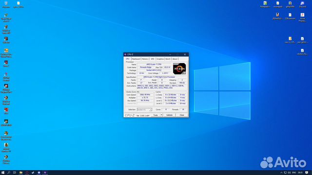
Task: Select the Avira Phantom desktop icon
Action: [x=302, y=17]
